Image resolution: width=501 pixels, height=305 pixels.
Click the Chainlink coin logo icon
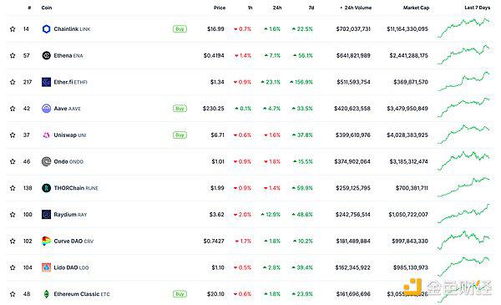tap(46, 29)
